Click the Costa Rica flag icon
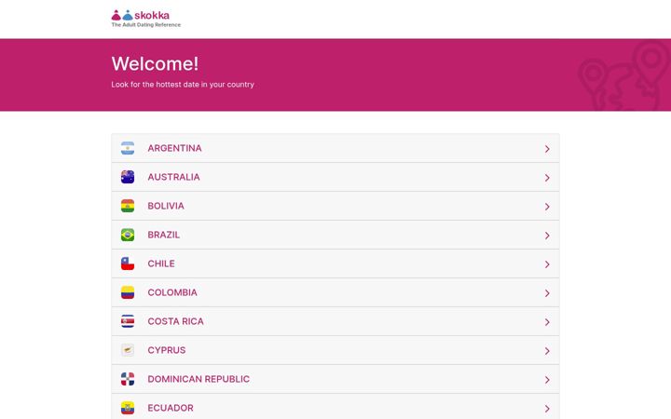 (x=128, y=321)
